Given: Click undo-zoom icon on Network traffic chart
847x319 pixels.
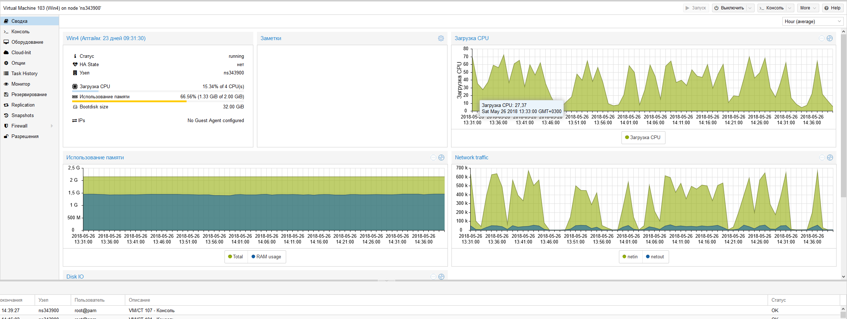Looking at the screenshot, I should point(822,158).
